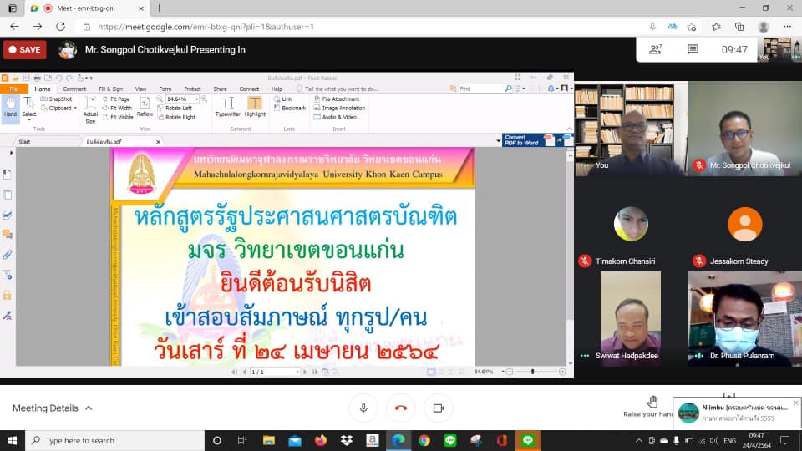This screenshot has height=451, width=802.
Task: Open the security lock panel in sidebar
Action: [8, 295]
